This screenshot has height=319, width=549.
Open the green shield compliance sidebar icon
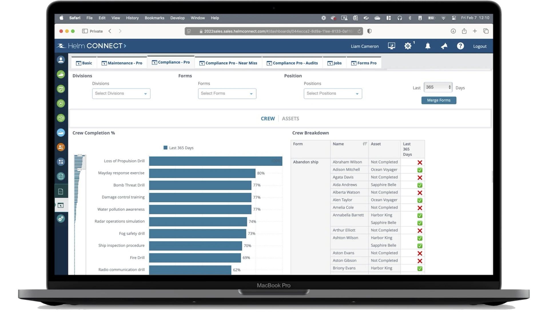61,104
